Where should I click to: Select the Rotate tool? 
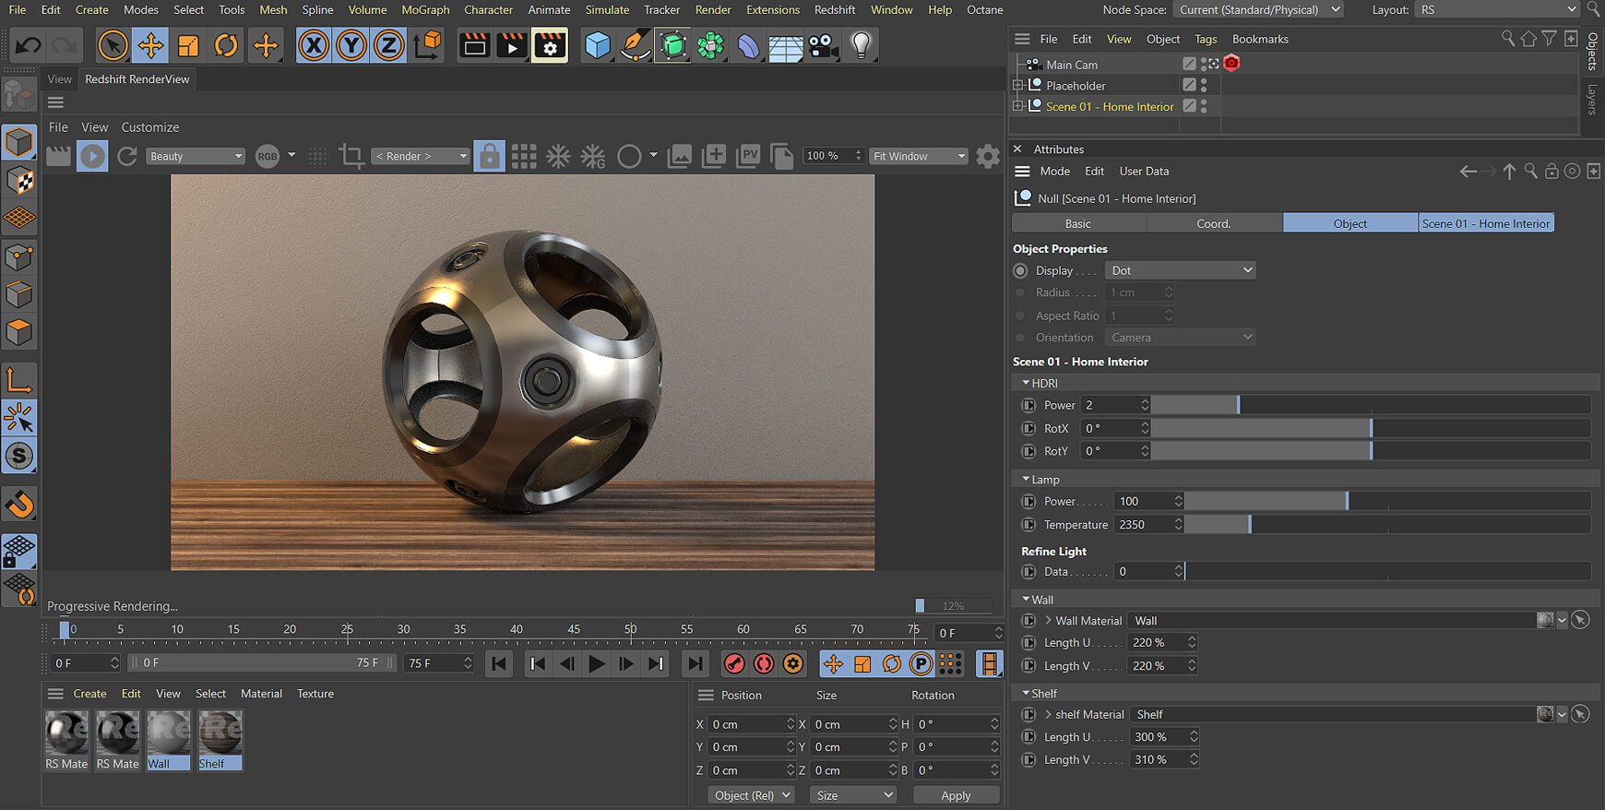pyautogui.click(x=226, y=45)
